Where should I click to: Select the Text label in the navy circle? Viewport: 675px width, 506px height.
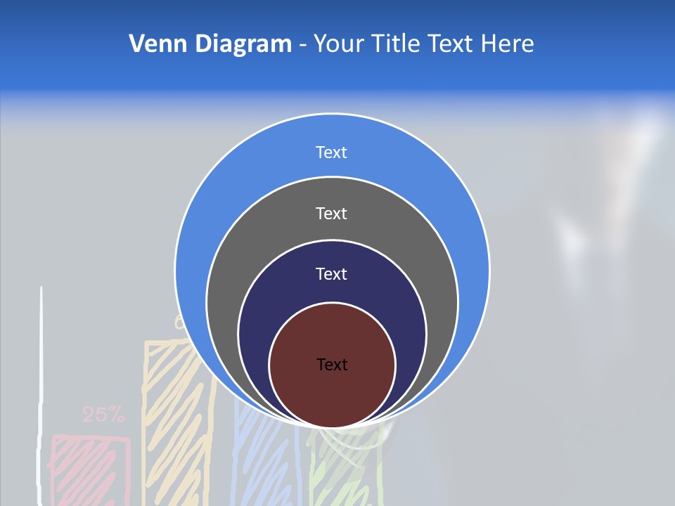(x=331, y=273)
